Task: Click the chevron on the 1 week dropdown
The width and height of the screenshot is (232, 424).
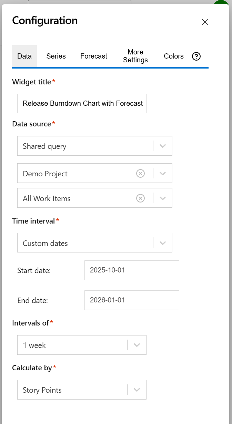Action: pyautogui.click(x=137, y=345)
